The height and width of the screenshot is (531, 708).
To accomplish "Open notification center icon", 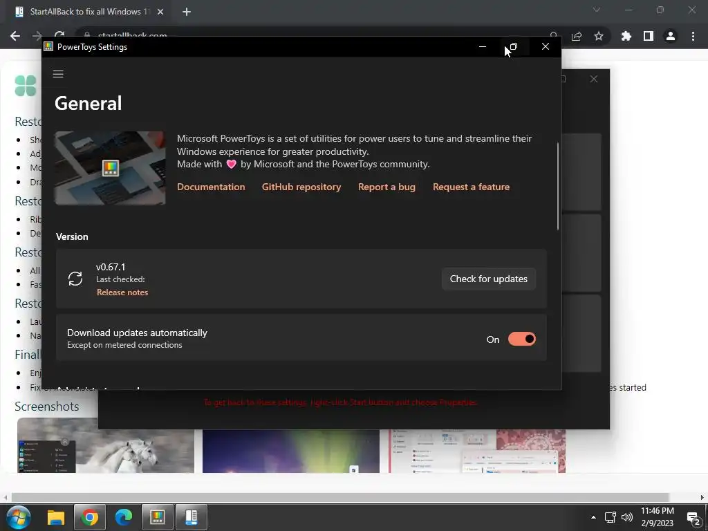I will (x=693, y=517).
